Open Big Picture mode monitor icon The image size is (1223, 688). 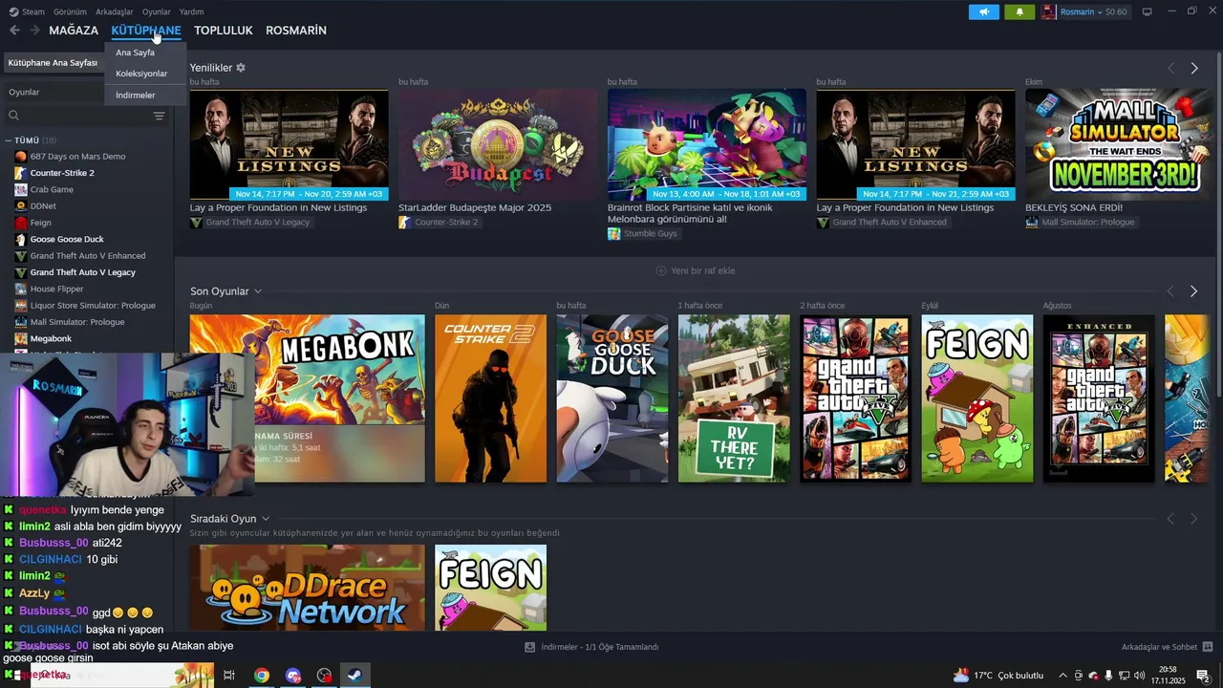[x=1148, y=11]
